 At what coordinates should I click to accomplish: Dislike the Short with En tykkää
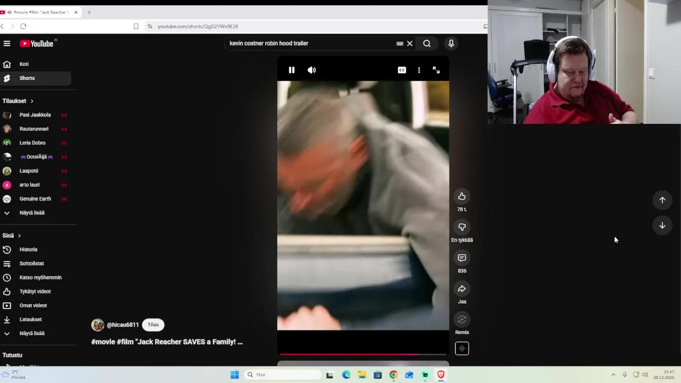(462, 227)
